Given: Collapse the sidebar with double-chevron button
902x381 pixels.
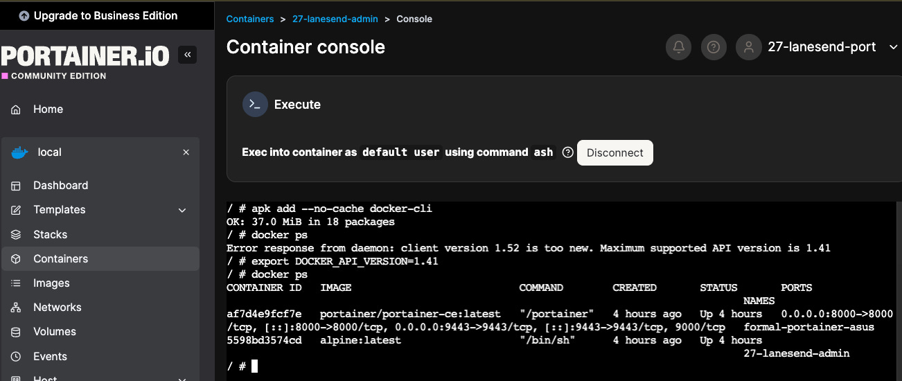Looking at the screenshot, I should click(187, 55).
